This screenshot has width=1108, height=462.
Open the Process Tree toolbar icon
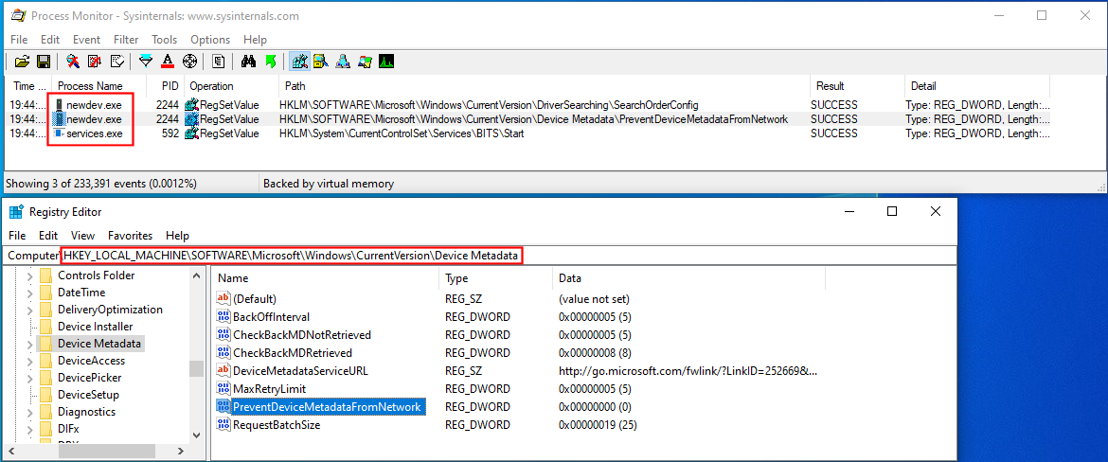pos(219,62)
